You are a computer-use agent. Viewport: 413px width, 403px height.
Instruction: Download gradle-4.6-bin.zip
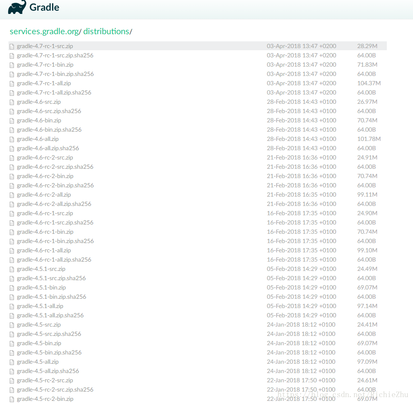[x=39, y=120]
